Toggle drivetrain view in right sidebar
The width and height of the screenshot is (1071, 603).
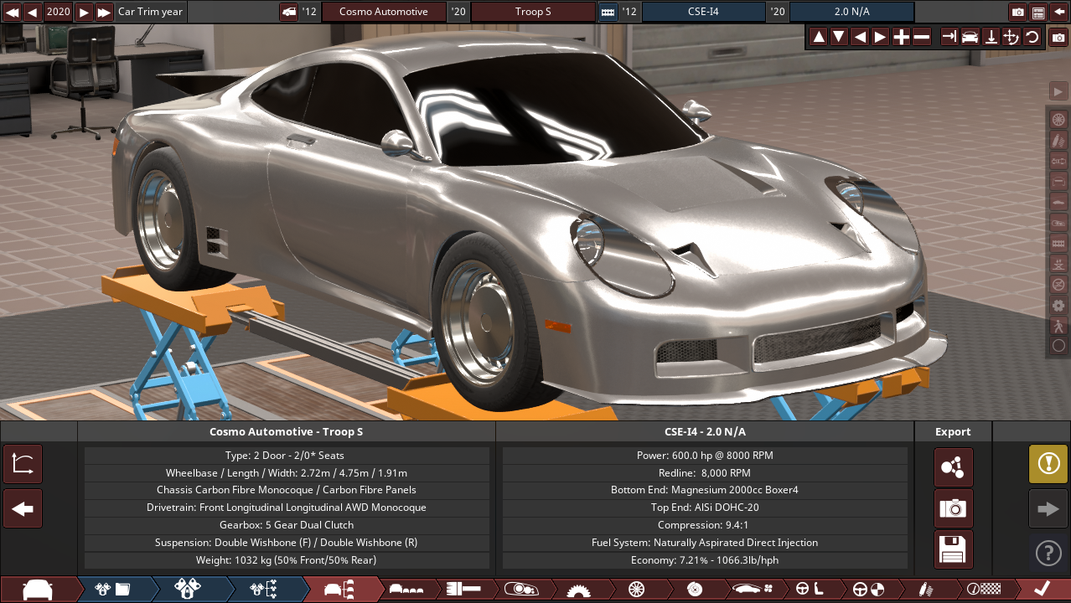pos(1058,160)
